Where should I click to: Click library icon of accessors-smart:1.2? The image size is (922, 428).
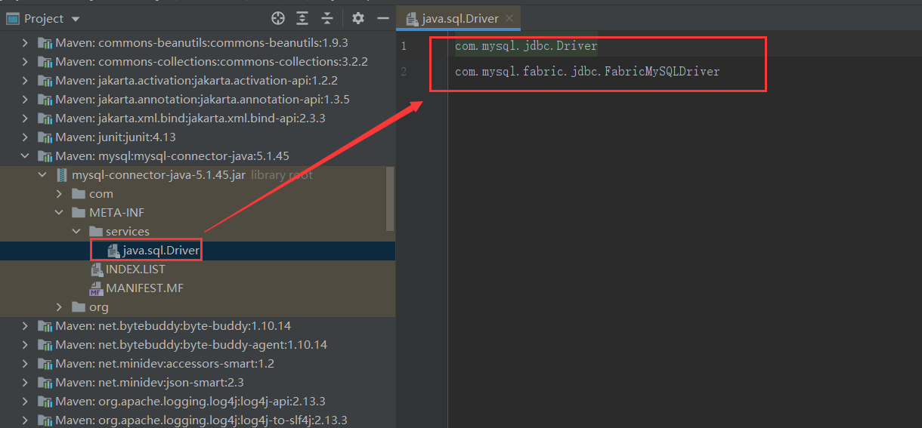pos(45,363)
